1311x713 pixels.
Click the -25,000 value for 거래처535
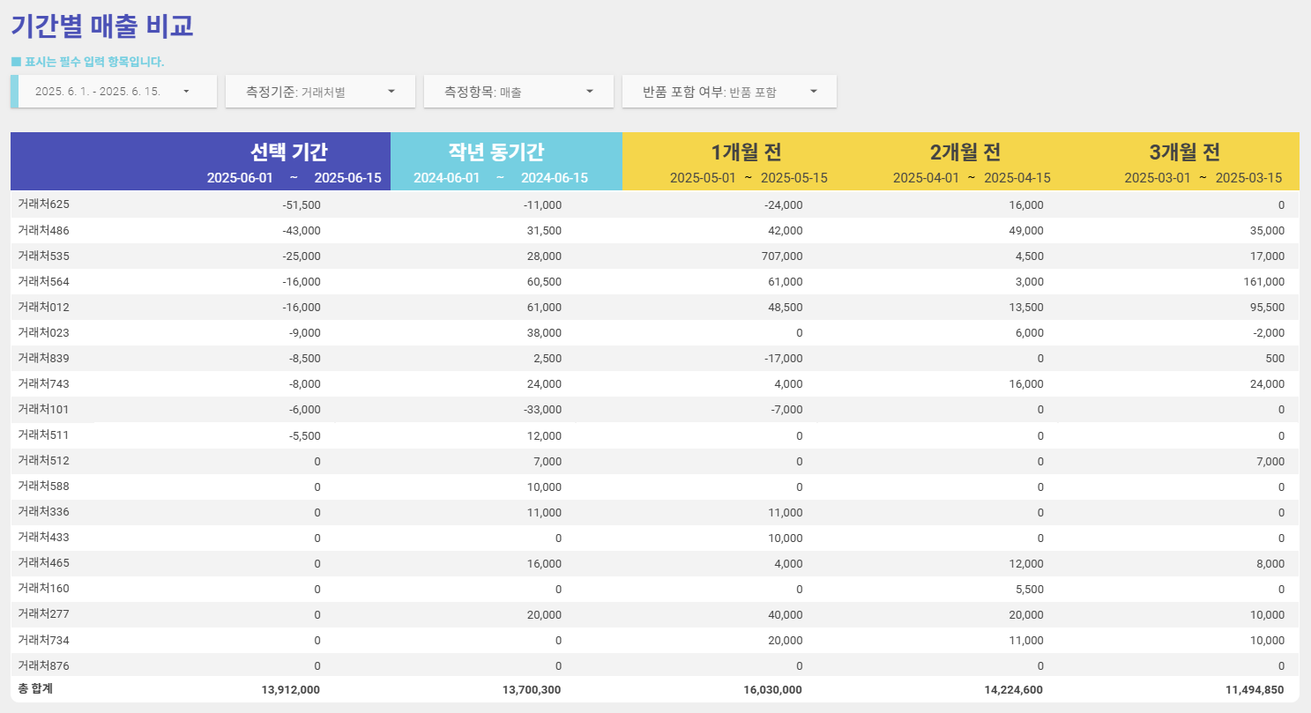click(302, 256)
